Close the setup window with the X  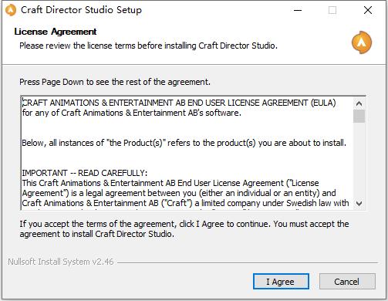[368, 10]
